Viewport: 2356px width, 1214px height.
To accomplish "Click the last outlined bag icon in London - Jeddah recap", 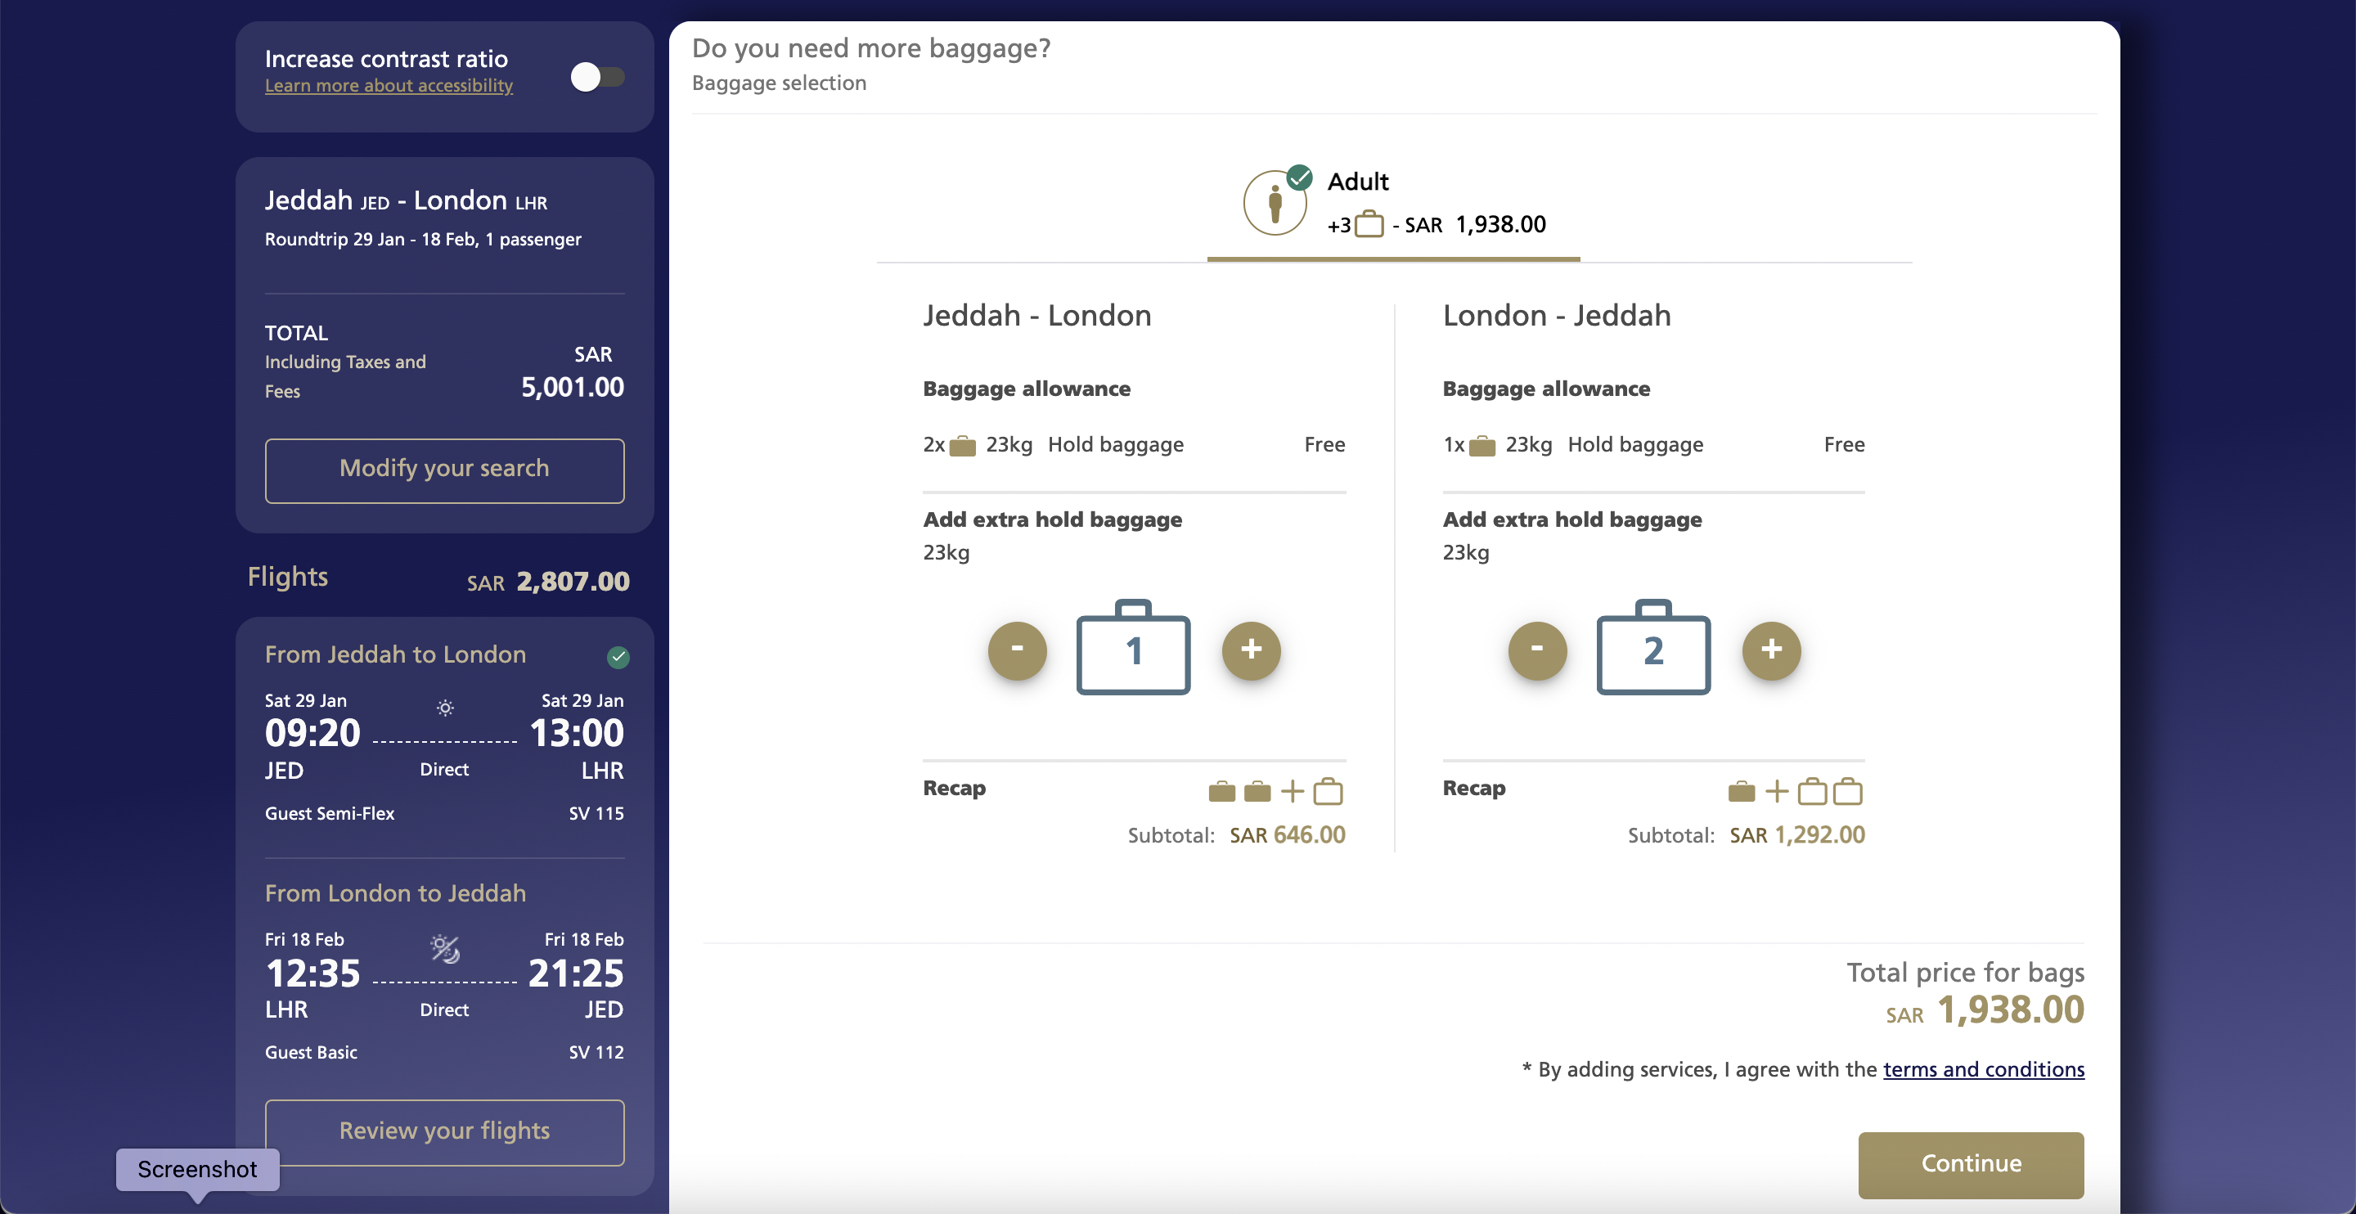I will [1847, 791].
